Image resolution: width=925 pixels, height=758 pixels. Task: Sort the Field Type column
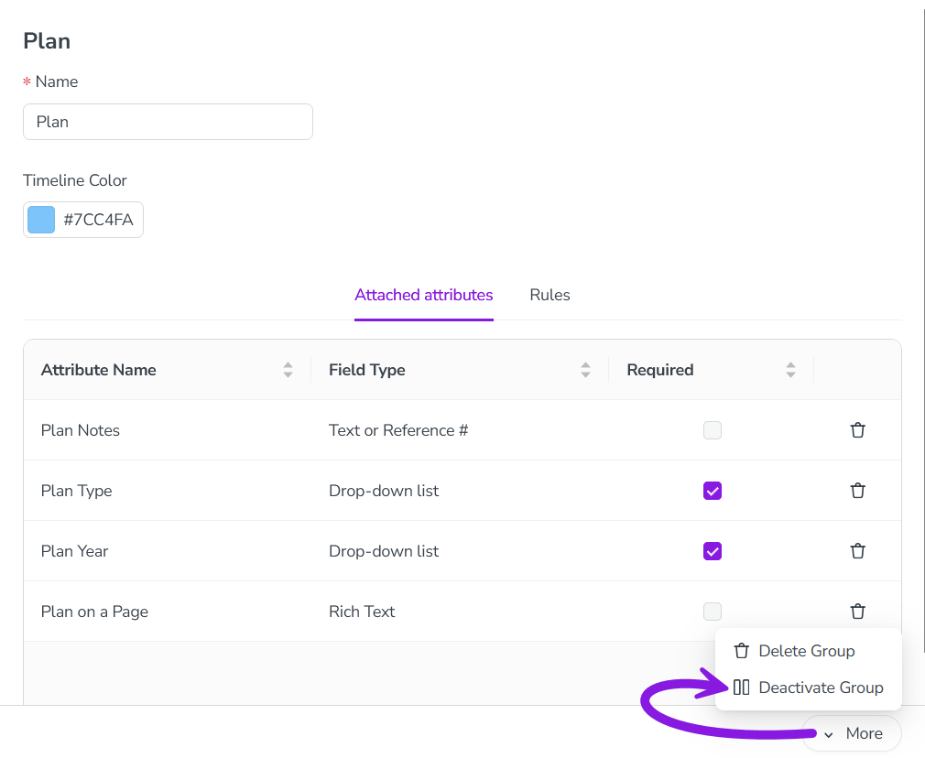point(585,370)
